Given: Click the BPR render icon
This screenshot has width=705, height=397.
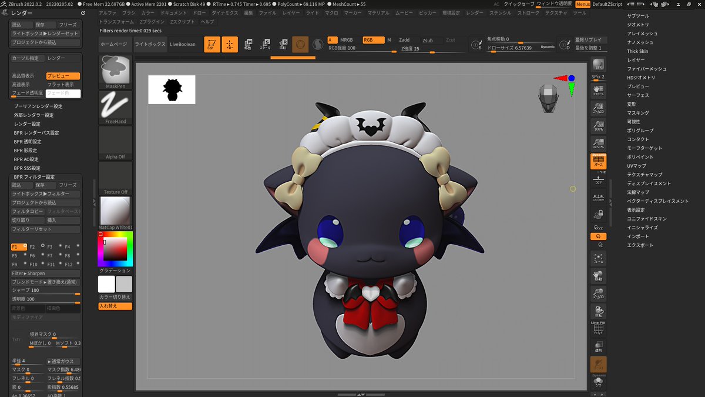Looking at the screenshot, I should [x=598, y=65].
